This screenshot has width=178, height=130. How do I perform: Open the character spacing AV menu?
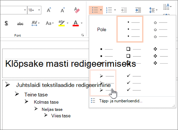[36, 23]
